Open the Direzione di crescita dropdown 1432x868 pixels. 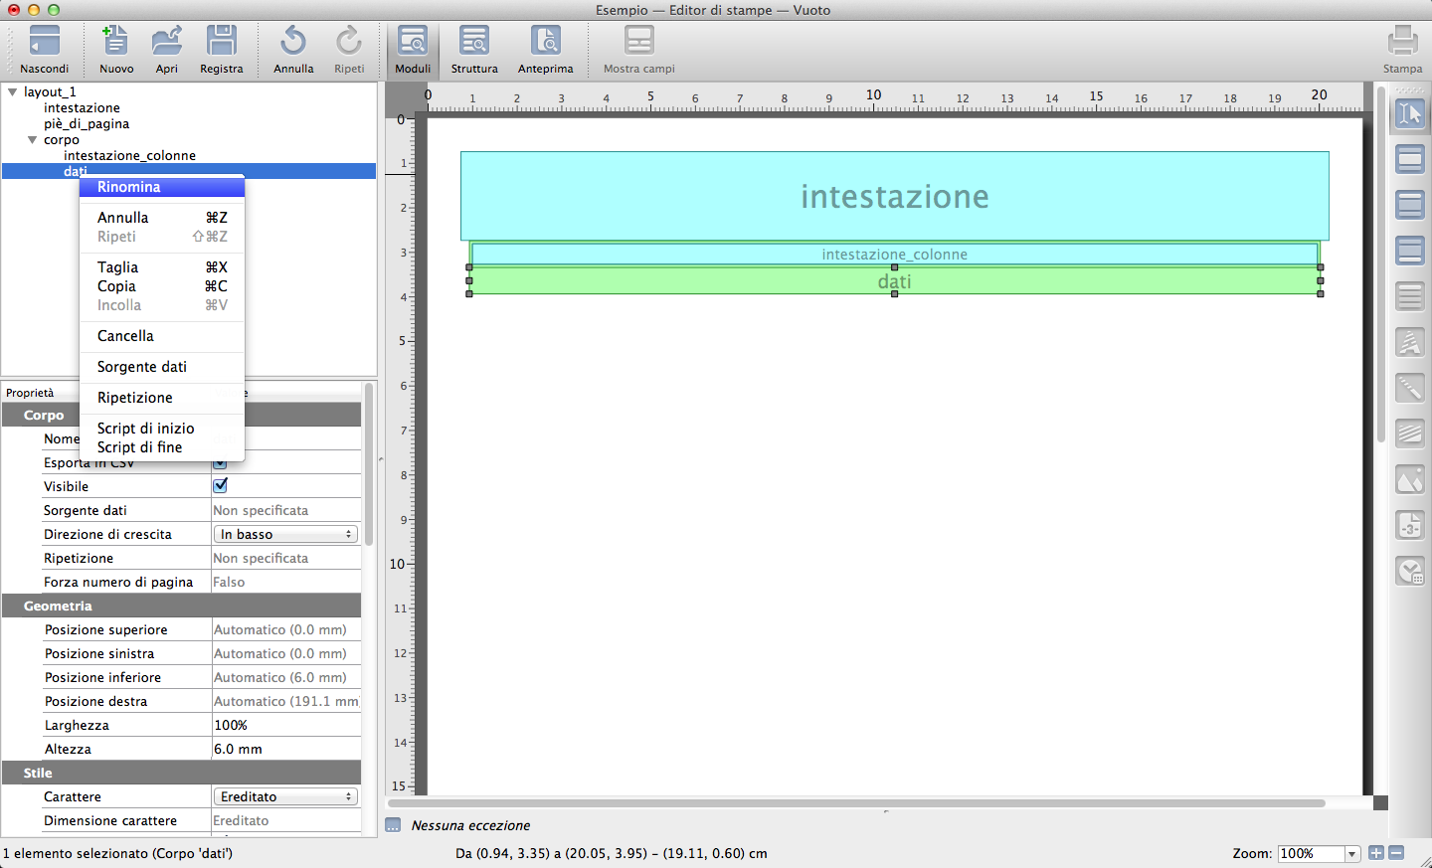[x=285, y=535]
